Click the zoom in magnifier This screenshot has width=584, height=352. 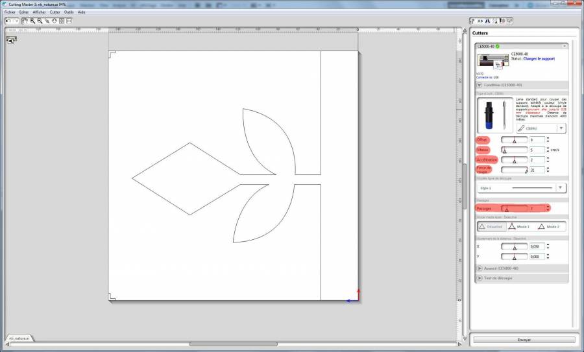click(32, 21)
